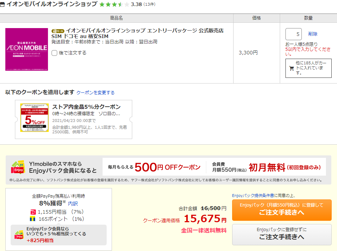
Task: Click the T-point icon next to 165ポイント
Action: (x=32, y=219)
